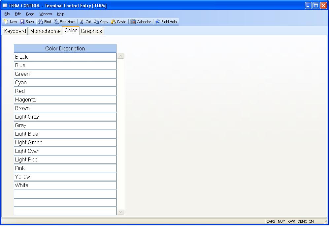Click the Magenta color description field
This screenshot has width=329, height=227.
click(x=65, y=99)
